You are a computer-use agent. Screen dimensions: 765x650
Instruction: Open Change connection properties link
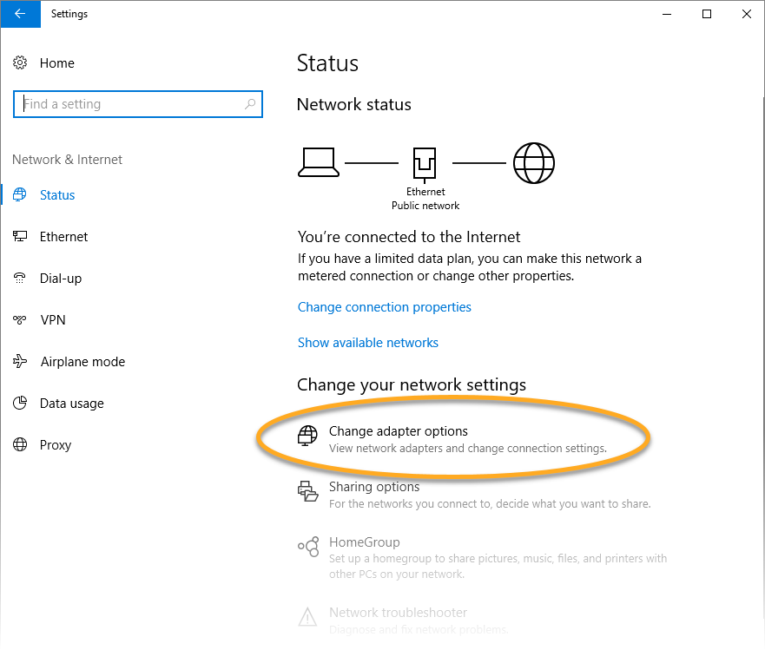[384, 307]
